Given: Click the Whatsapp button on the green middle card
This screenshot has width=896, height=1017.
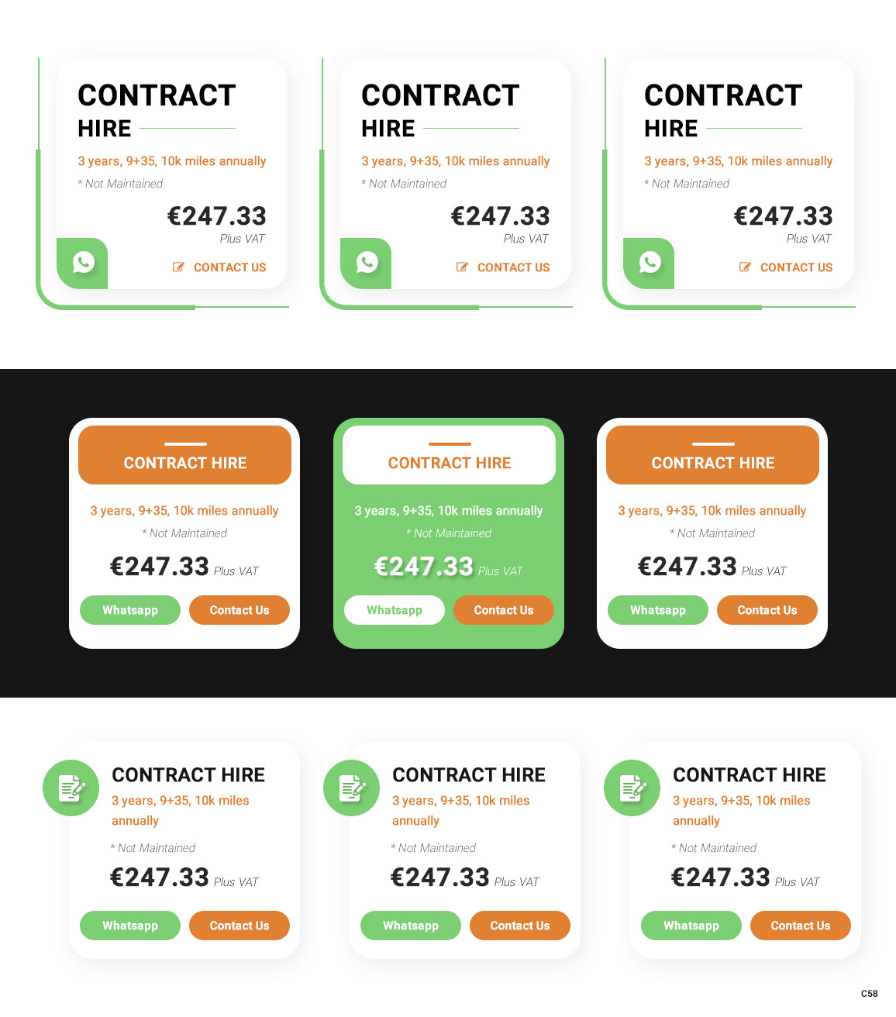Looking at the screenshot, I should point(395,610).
